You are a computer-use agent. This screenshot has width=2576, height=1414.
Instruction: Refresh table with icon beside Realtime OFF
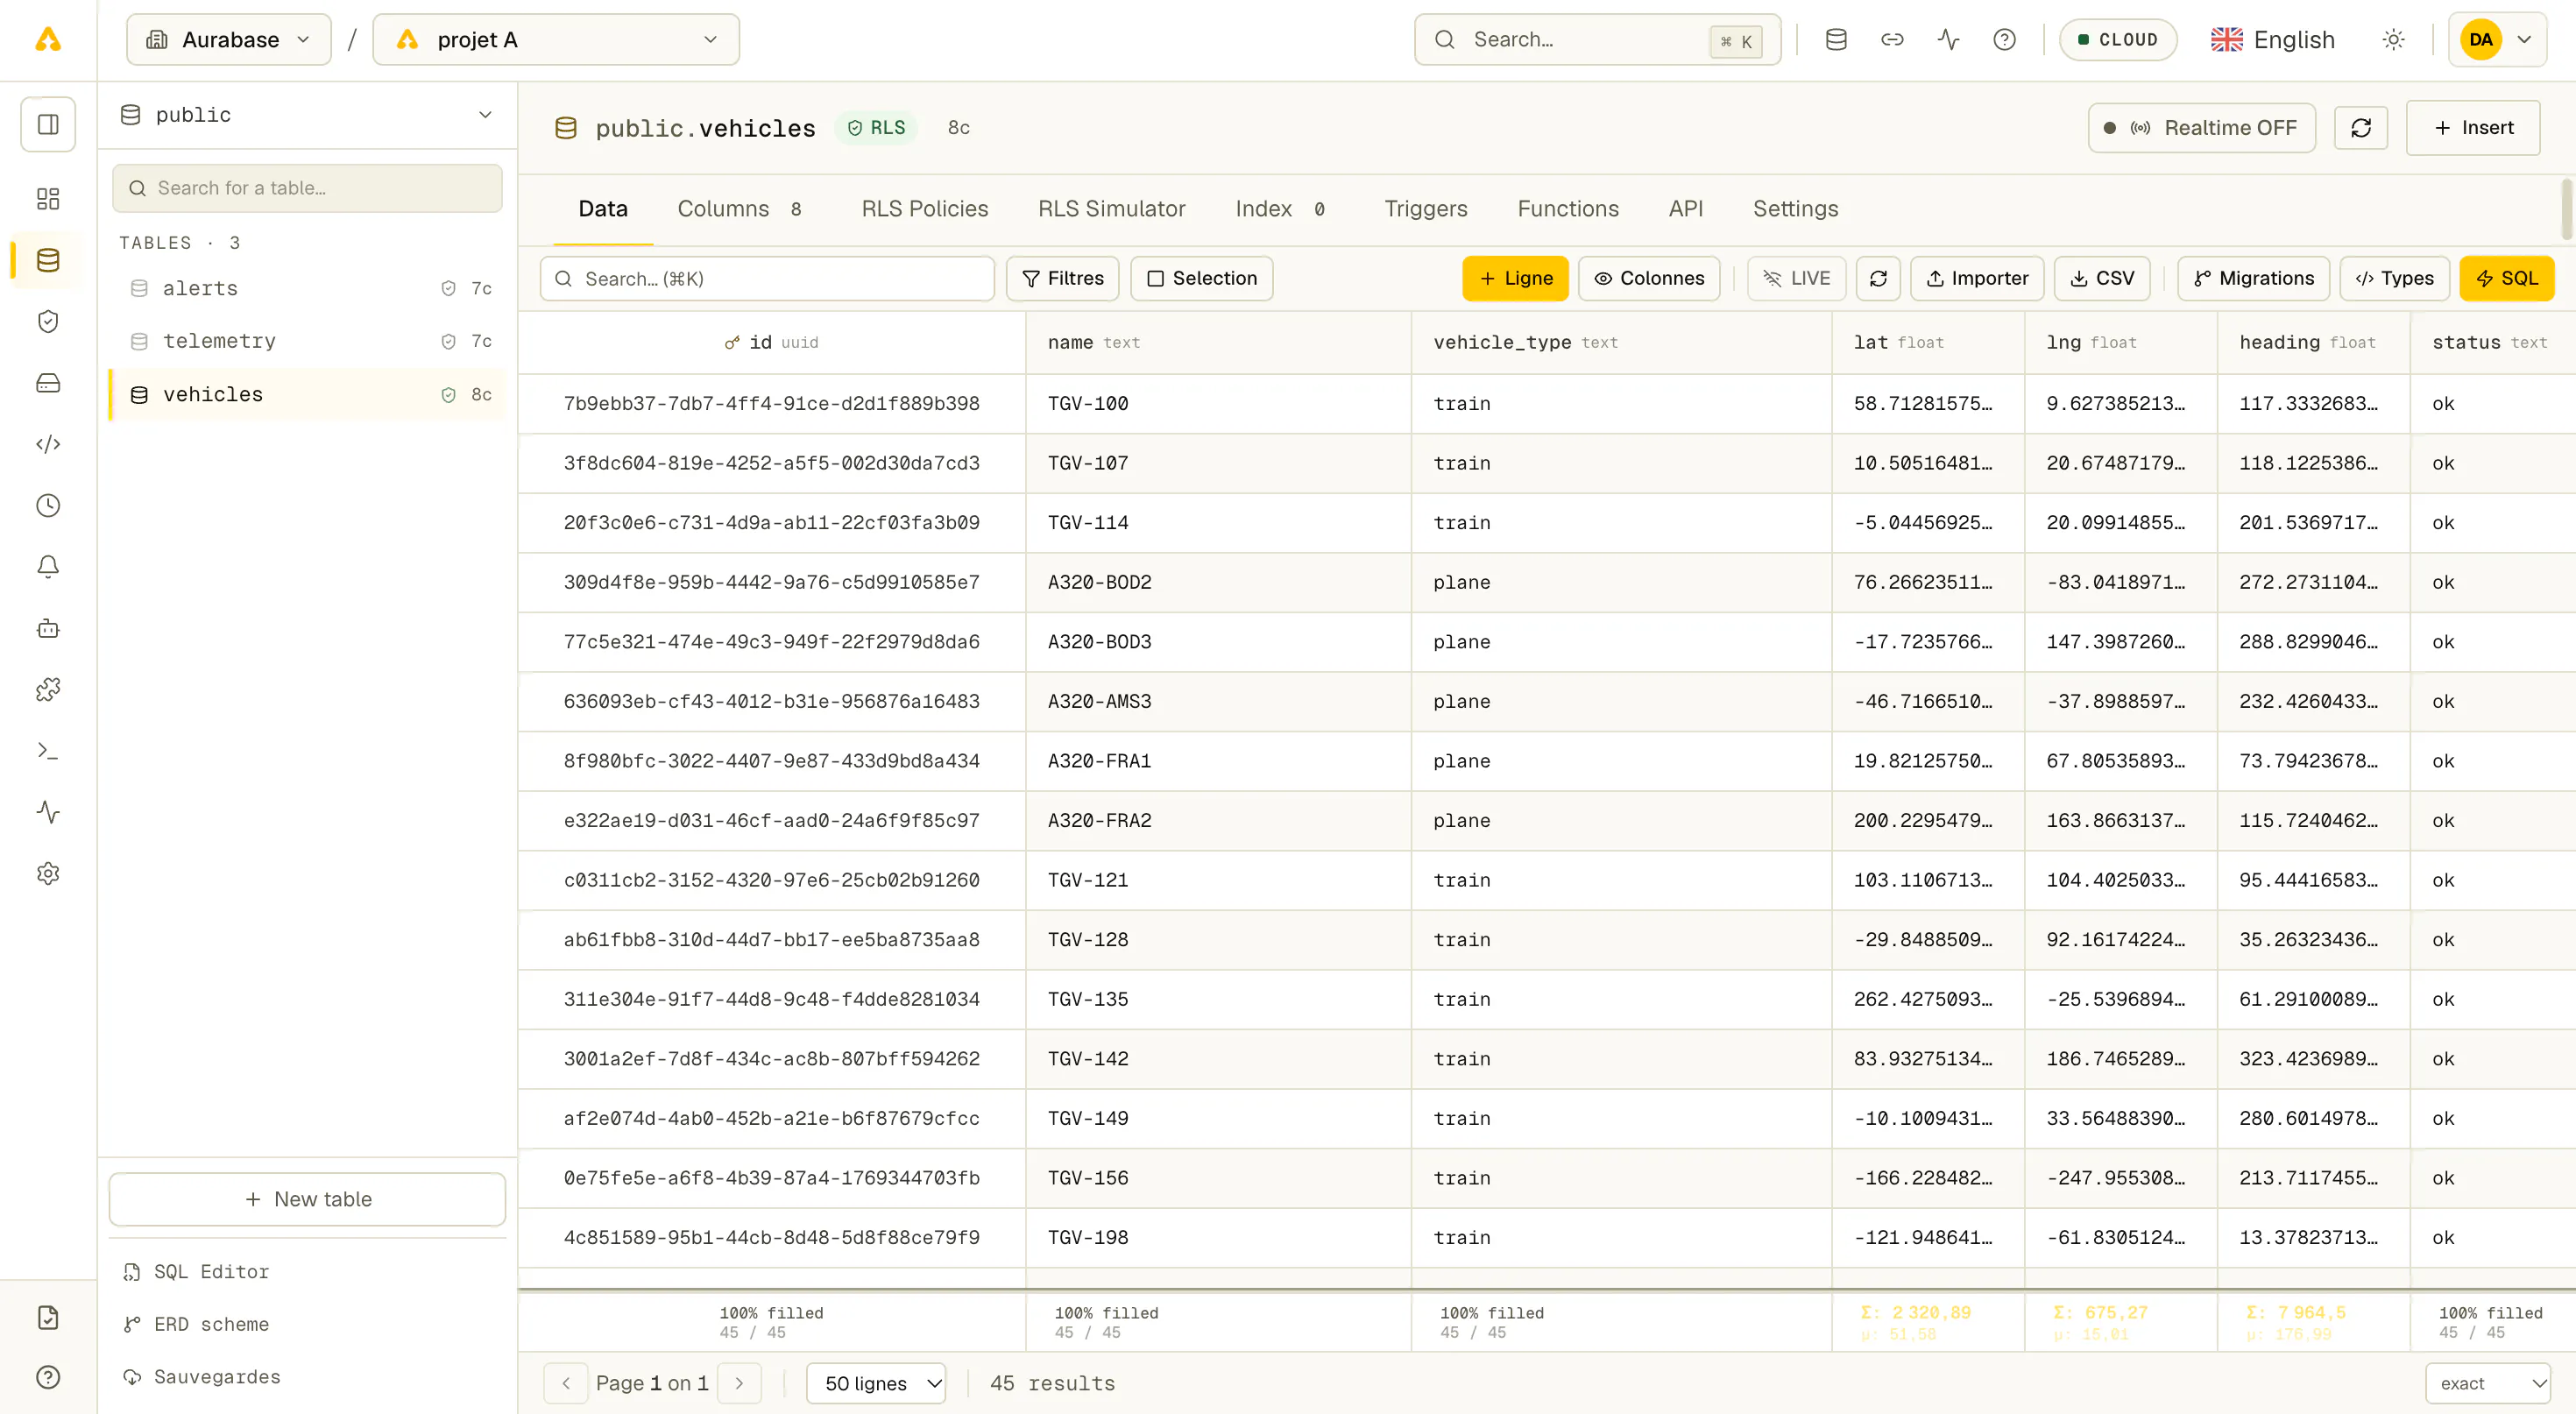click(2361, 128)
